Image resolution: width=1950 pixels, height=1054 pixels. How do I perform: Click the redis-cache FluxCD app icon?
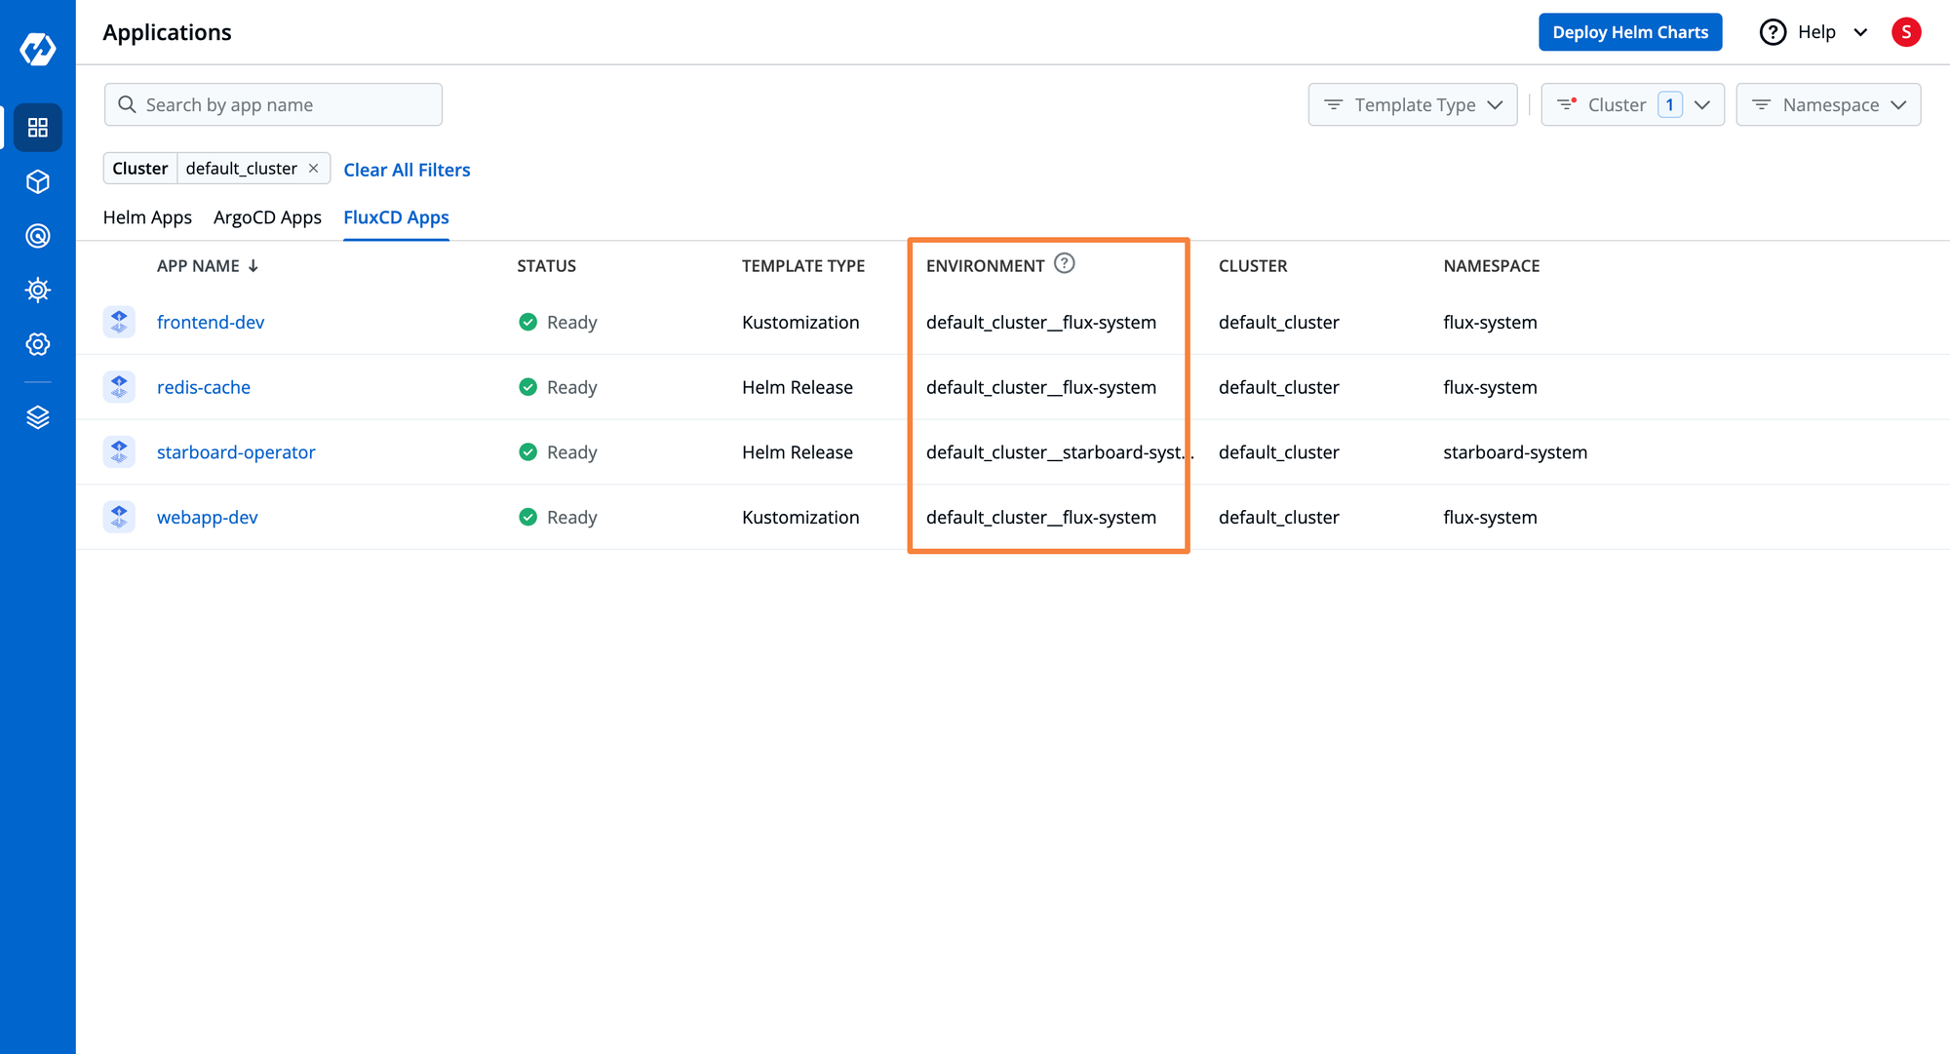119,387
